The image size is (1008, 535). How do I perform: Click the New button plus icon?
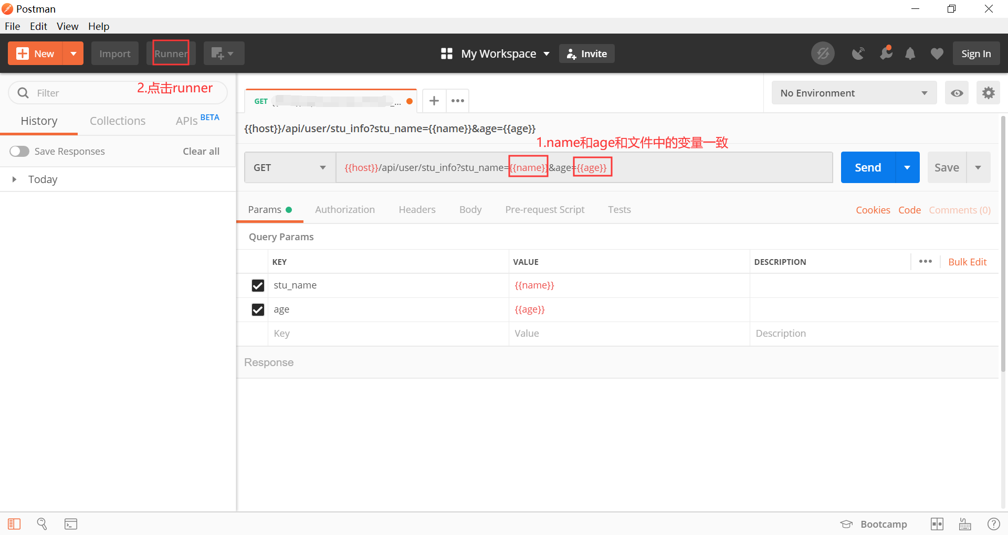[x=23, y=53]
